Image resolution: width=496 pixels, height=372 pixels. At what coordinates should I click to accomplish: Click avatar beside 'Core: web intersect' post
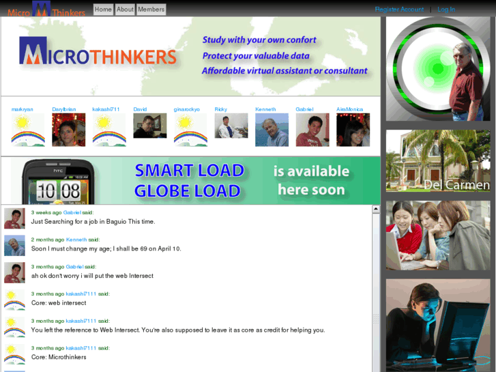coord(14,300)
